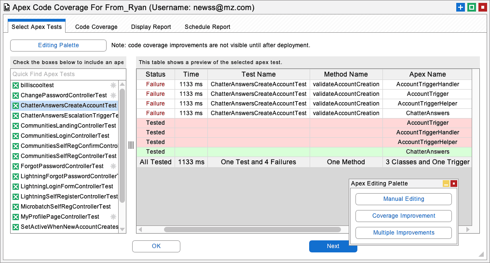
Task: Toggle ChangePasswordControllerTest checkbox
Action: coord(15,95)
